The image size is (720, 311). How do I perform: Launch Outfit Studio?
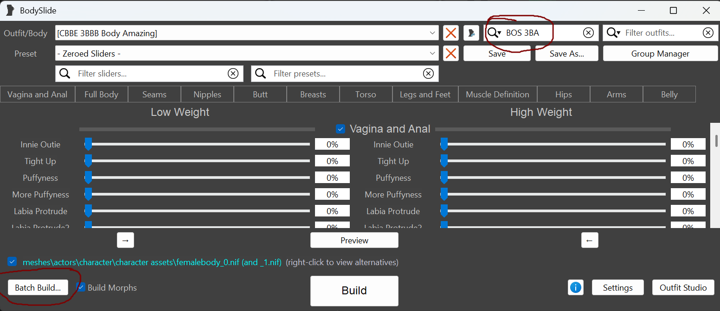click(x=683, y=287)
